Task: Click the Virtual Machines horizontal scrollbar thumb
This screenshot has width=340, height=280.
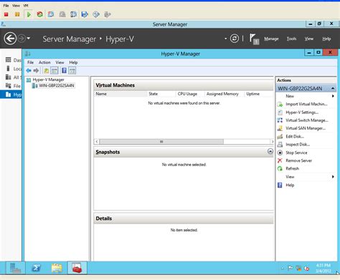Action: (x=161, y=142)
